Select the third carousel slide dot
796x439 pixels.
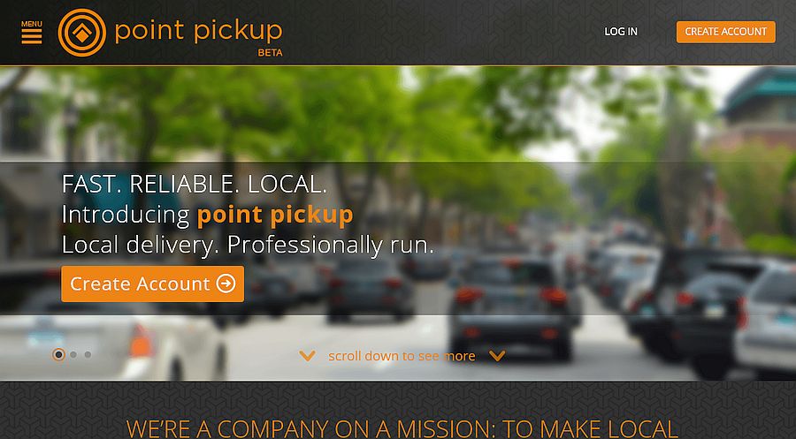88,354
